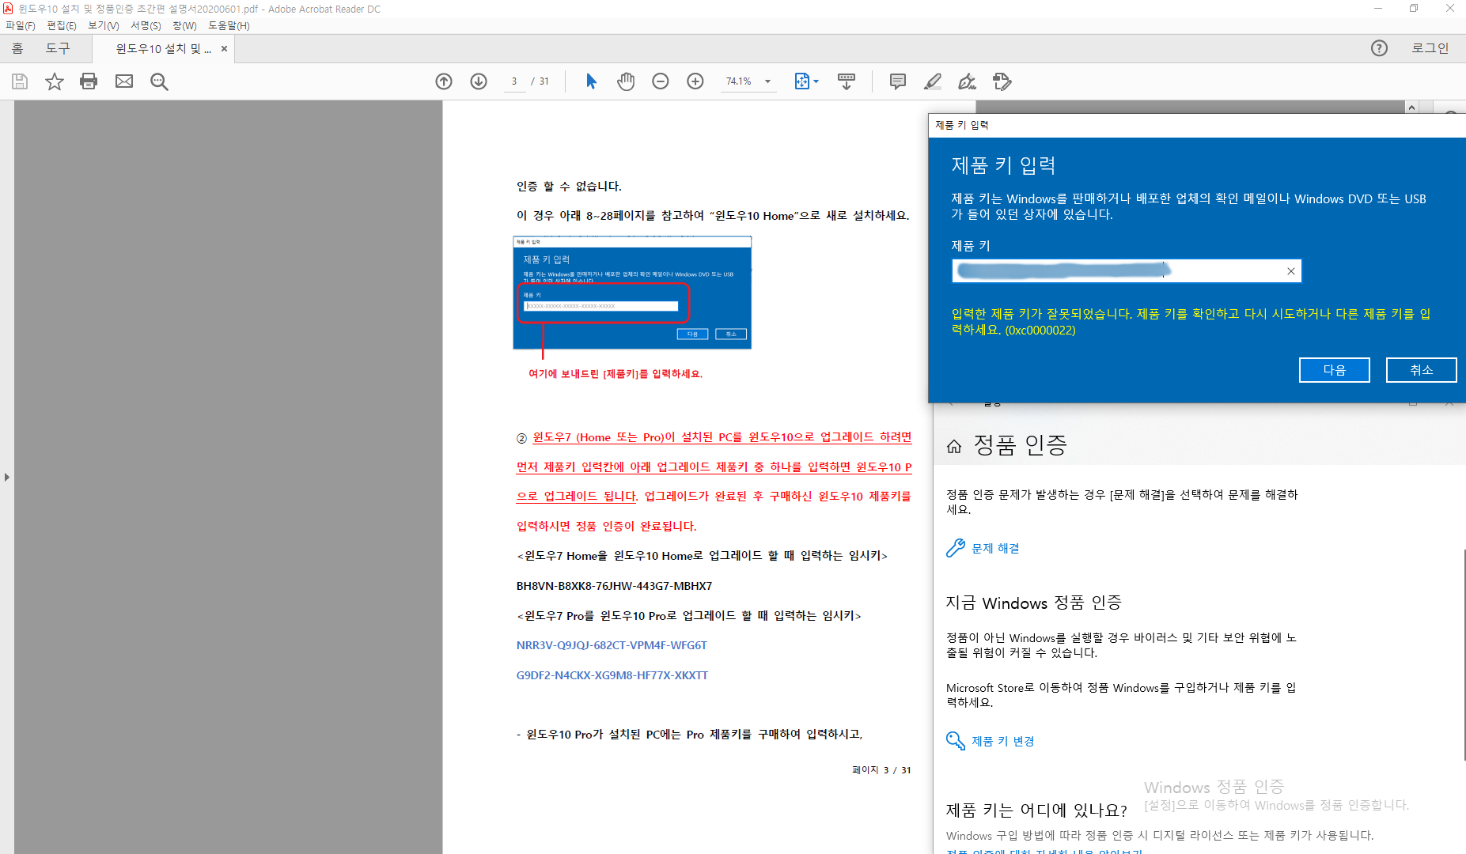Open the 파일 menu
Image resolution: width=1466 pixels, height=854 pixels.
pyautogui.click(x=21, y=25)
